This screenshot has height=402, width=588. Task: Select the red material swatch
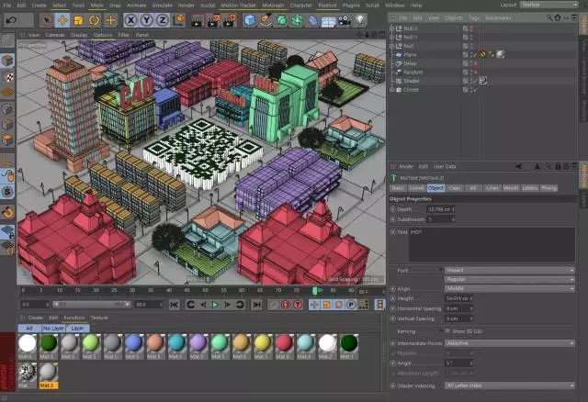coord(284,343)
